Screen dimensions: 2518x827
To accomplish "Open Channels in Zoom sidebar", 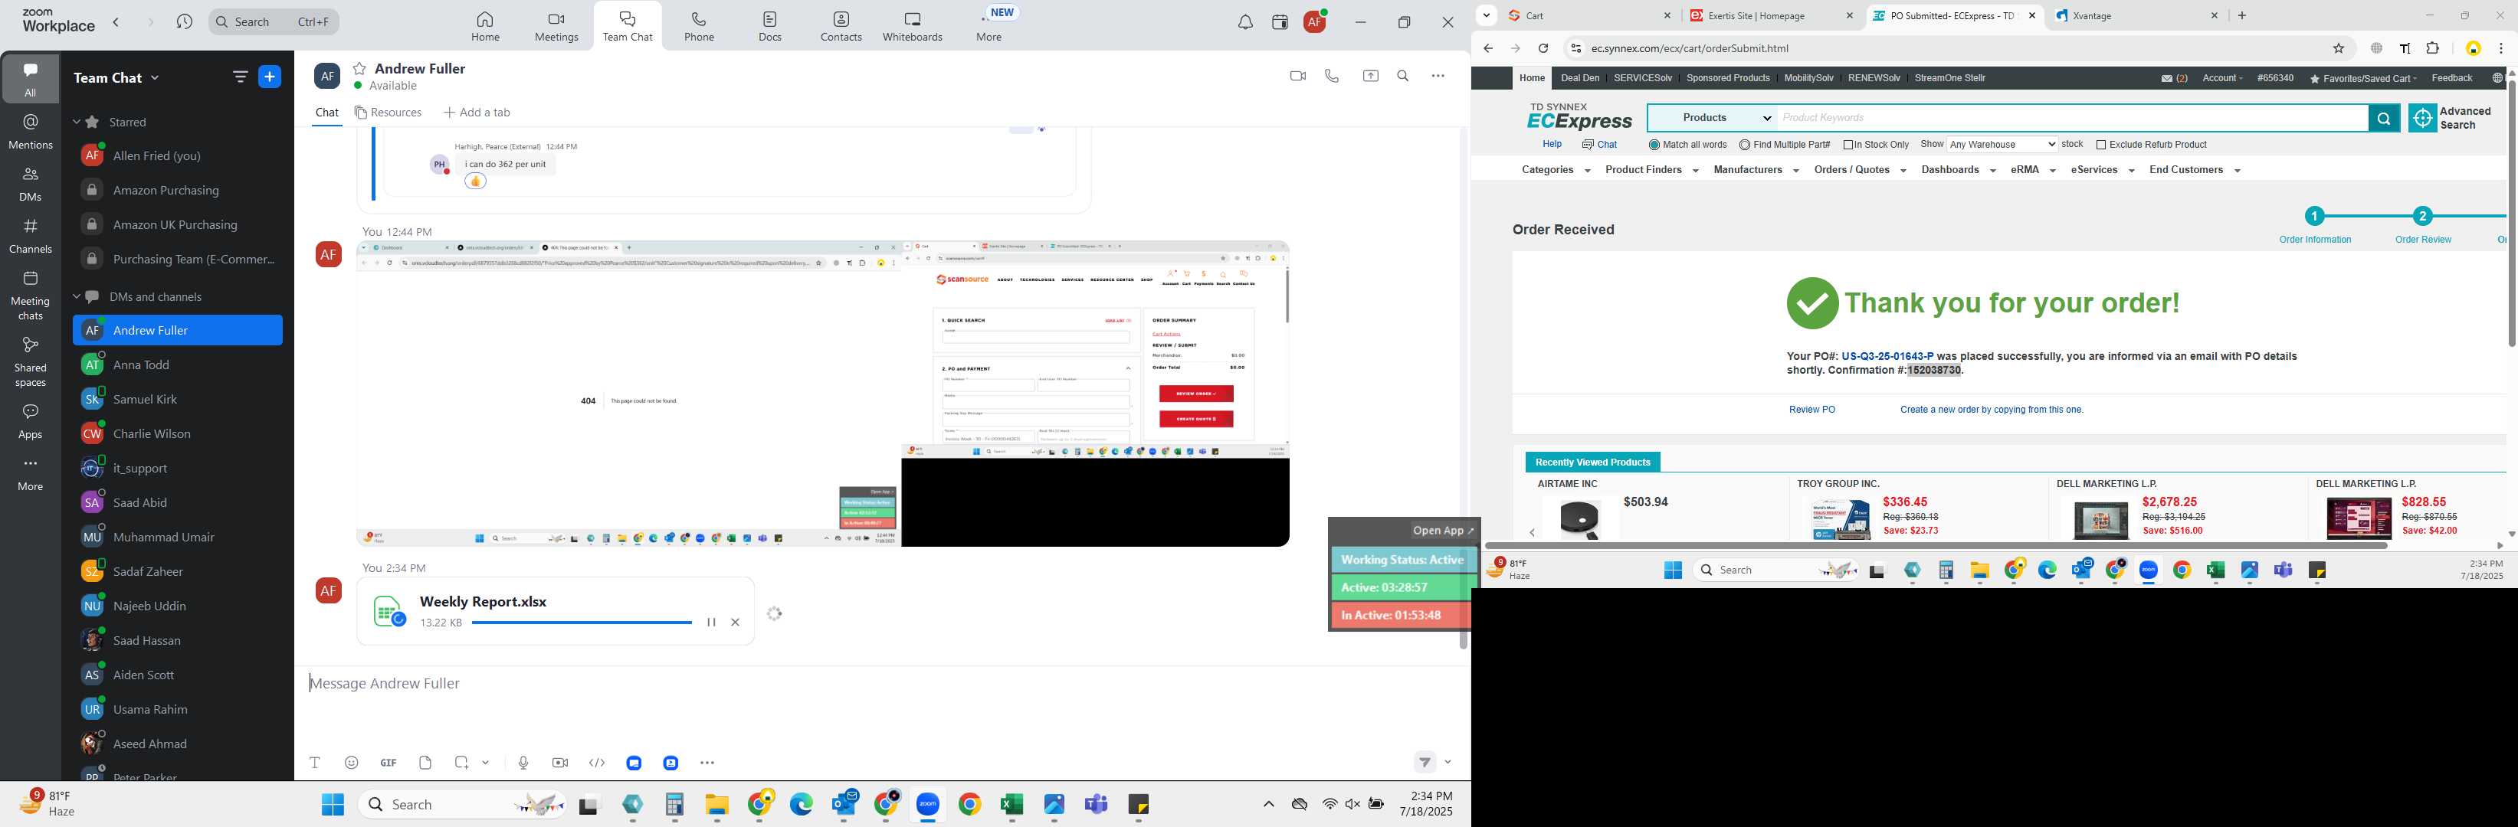I will [31, 235].
